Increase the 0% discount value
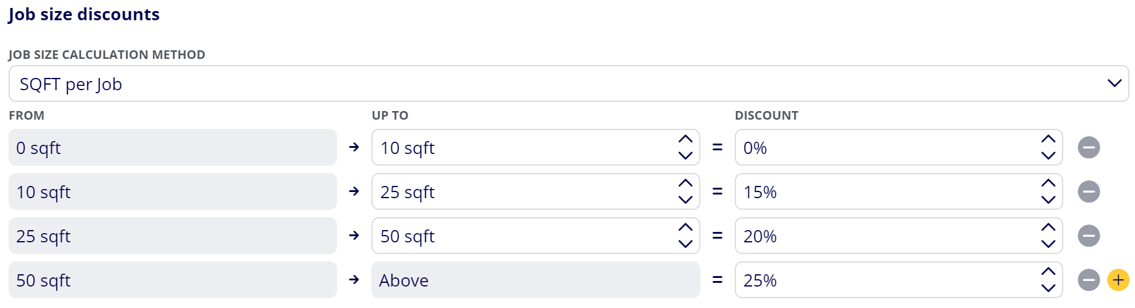1135x308 pixels. 1048,139
